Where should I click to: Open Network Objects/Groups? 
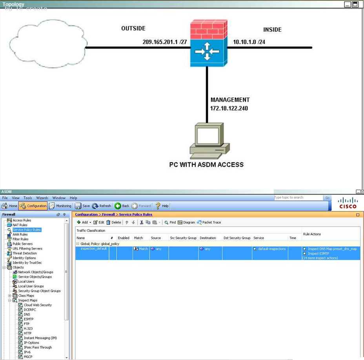point(36,272)
